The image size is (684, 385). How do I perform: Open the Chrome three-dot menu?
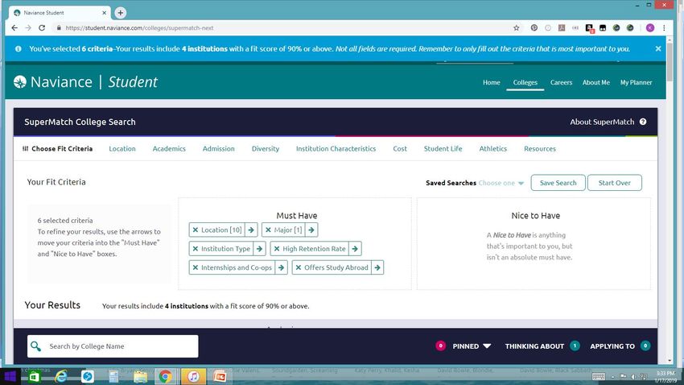point(664,27)
